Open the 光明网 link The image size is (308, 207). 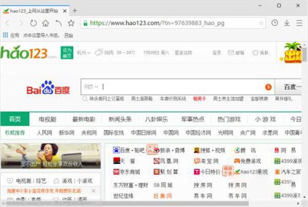(x=225, y=133)
